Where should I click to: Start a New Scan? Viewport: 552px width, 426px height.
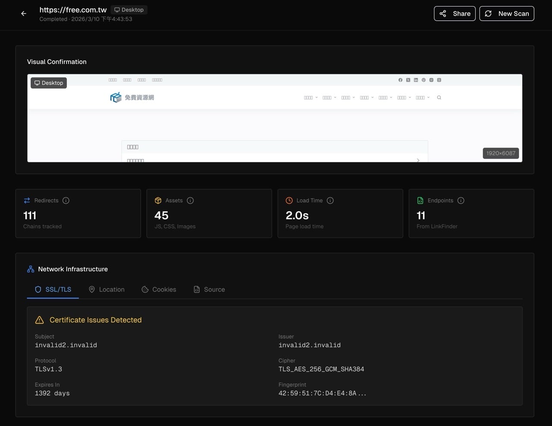click(507, 14)
